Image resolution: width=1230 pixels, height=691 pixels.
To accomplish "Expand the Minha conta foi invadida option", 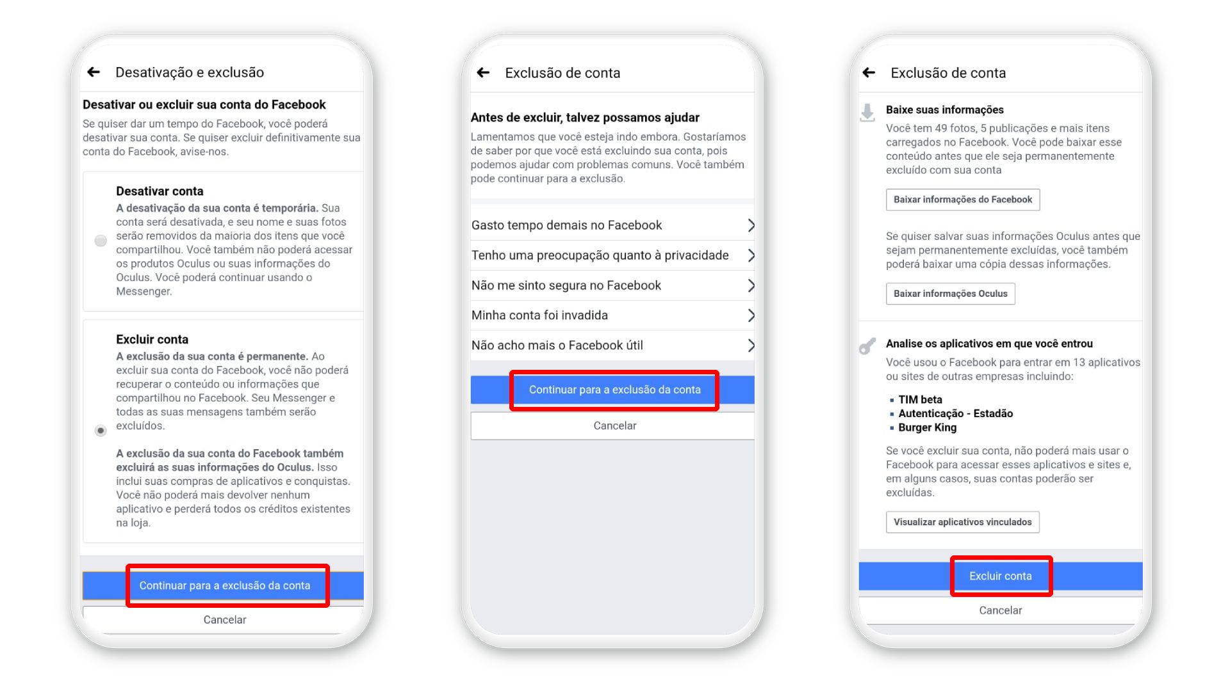I will [750, 314].
